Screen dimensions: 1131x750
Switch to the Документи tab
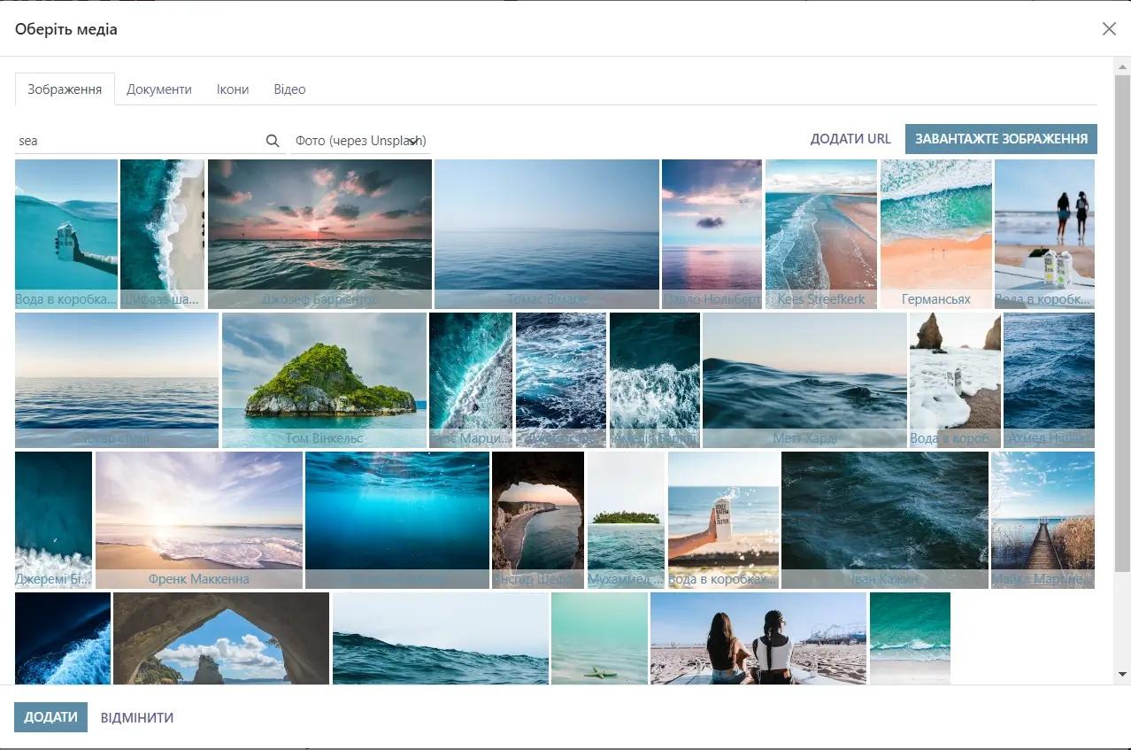click(x=159, y=89)
